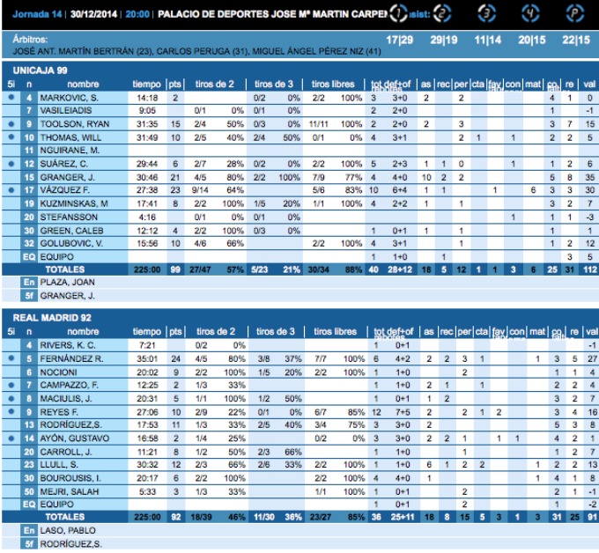Click player name AYÓN, GUSTAVO

coord(75,439)
